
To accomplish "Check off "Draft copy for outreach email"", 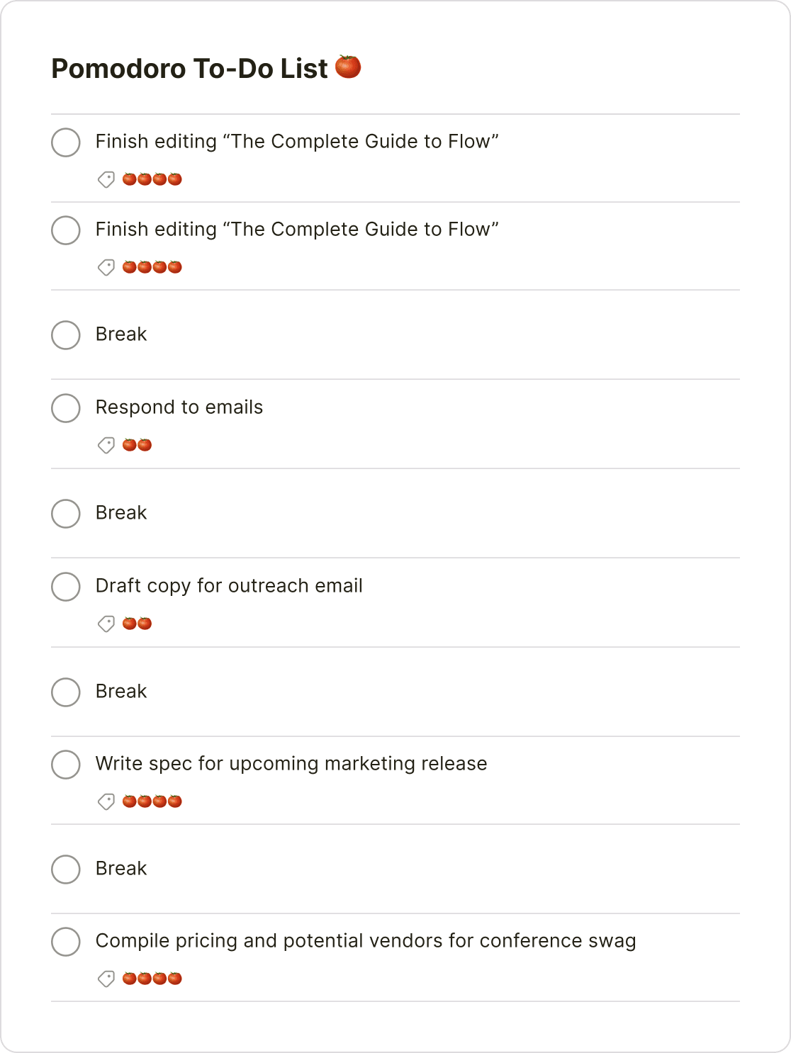I will (66, 587).
